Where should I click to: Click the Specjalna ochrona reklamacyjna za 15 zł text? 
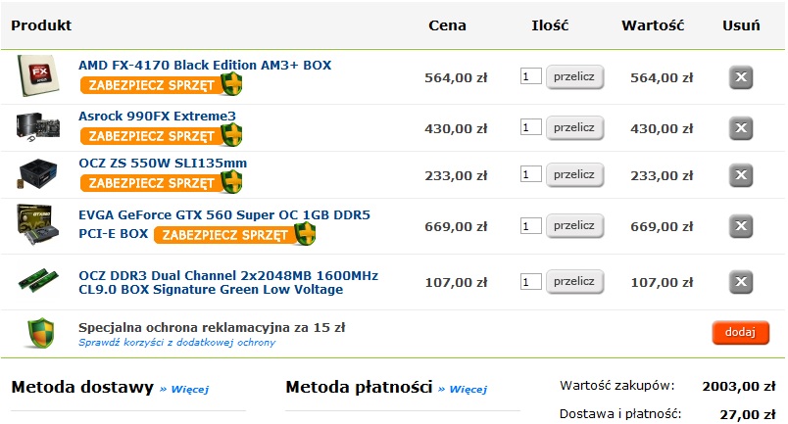pos(212,327)
